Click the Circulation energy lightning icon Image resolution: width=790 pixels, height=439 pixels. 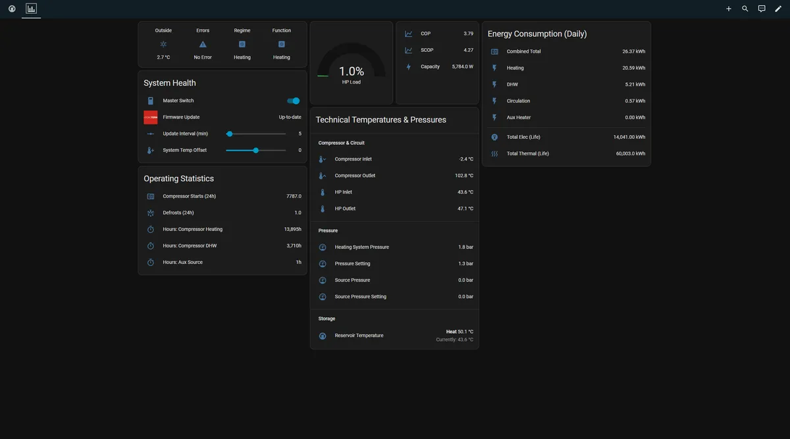pyautogui.click(x=494, y=101)
